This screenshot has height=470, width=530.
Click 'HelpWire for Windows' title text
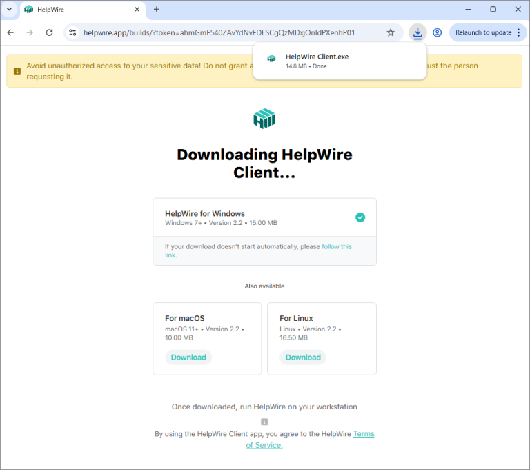205,214
